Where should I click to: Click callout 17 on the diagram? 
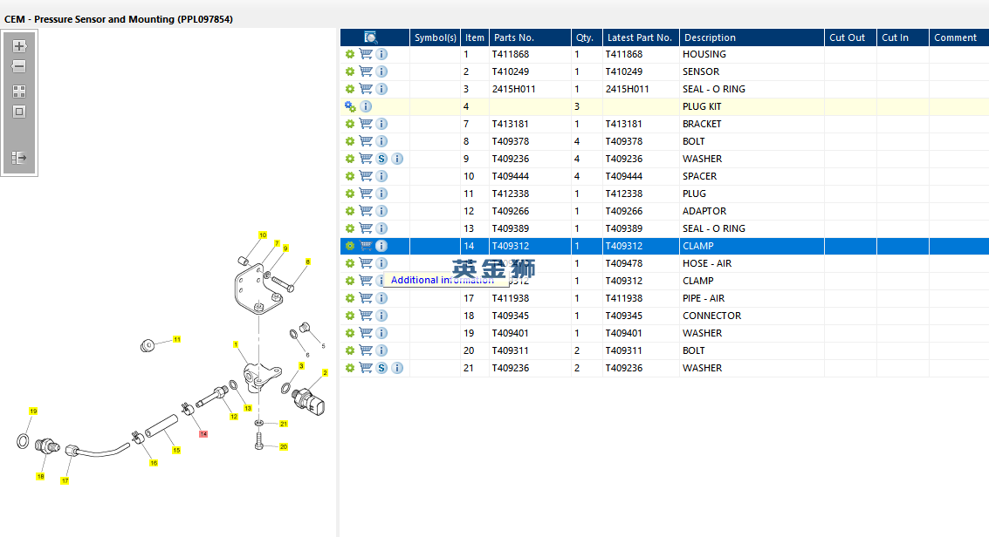pyautogui.click(x=65, y=480)
